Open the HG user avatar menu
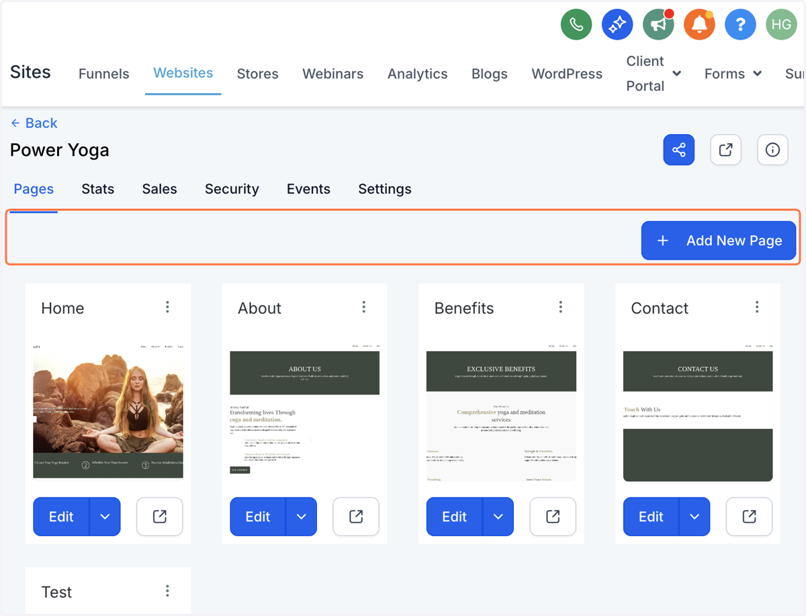 point(781,25)
